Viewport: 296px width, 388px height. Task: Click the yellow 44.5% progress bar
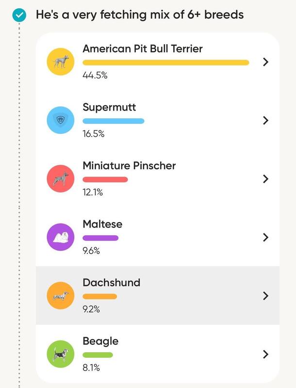166,63
